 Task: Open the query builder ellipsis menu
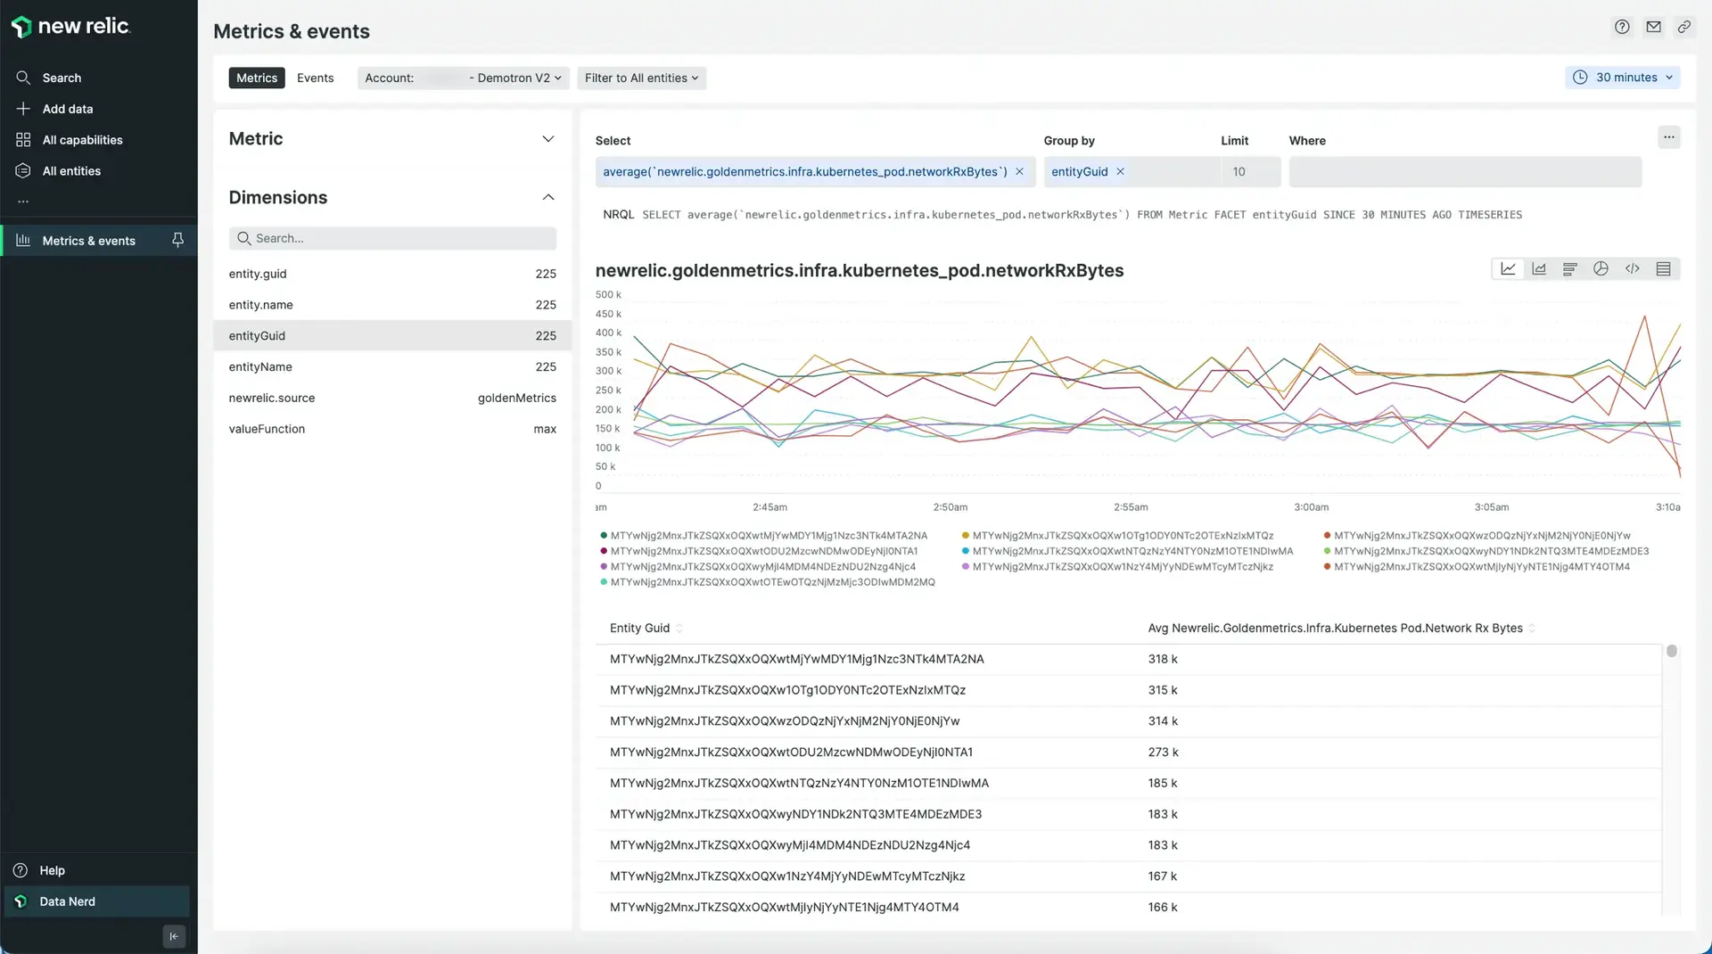1669,137
